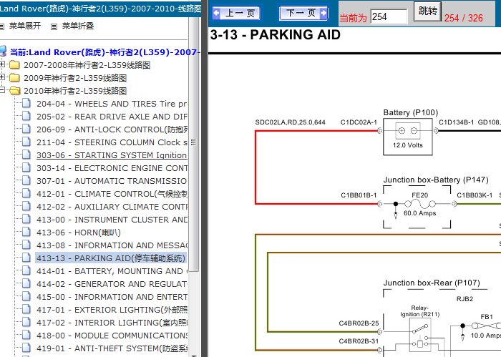Image resolution: width=501 pixels, height=357 pixels.
Task: Go to next page with 下一页 button
Action: pos(303,13)
